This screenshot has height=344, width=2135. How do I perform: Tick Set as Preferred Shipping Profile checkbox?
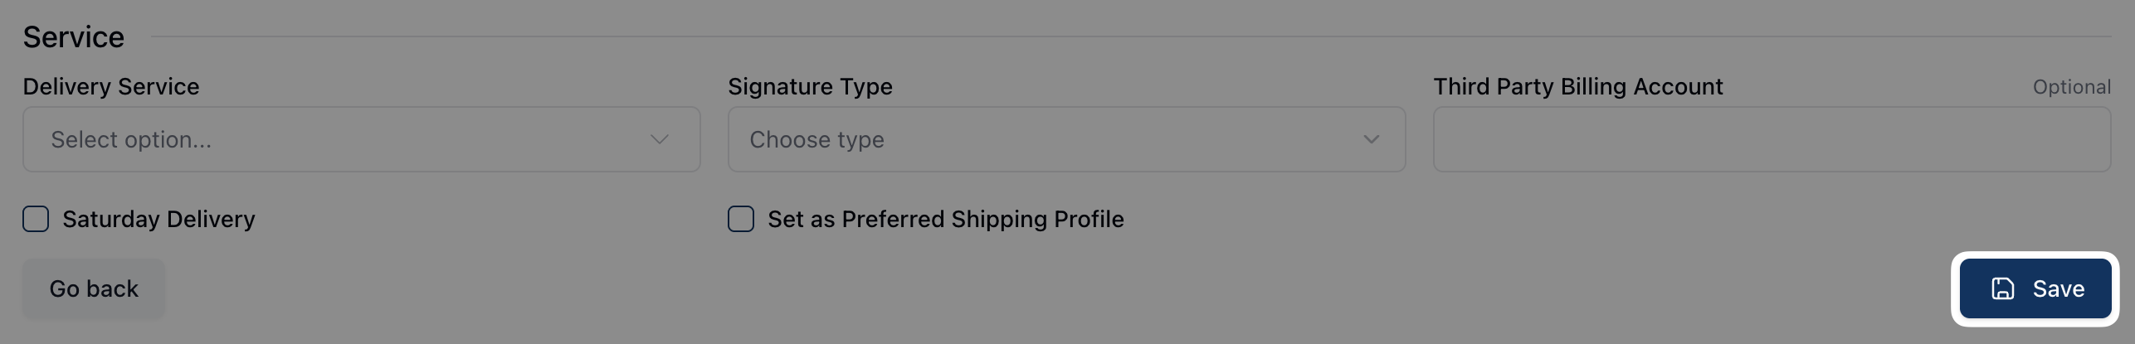click(x=741, y=219)
